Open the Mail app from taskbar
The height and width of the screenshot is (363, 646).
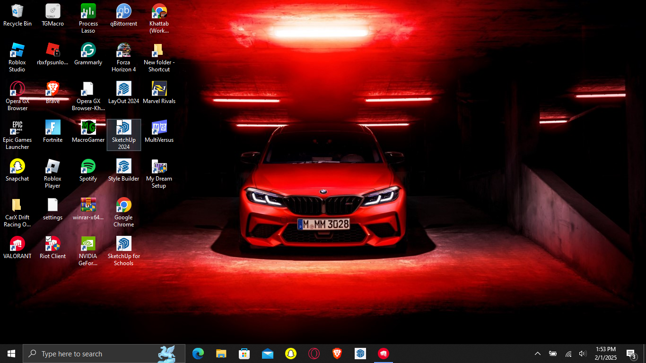pos(268,354)
